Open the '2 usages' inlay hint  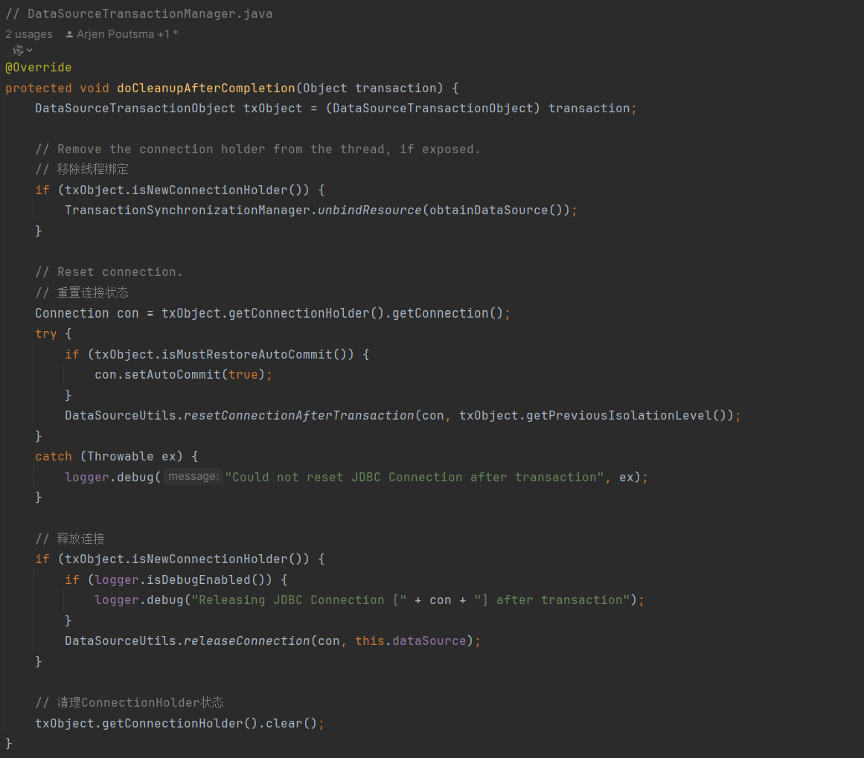29,34
